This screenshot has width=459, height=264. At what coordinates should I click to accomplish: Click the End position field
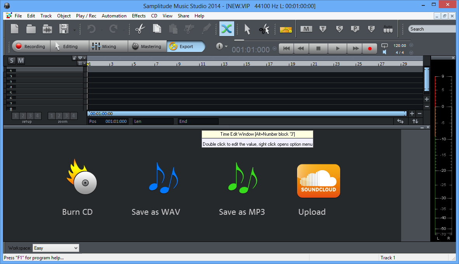198,121
